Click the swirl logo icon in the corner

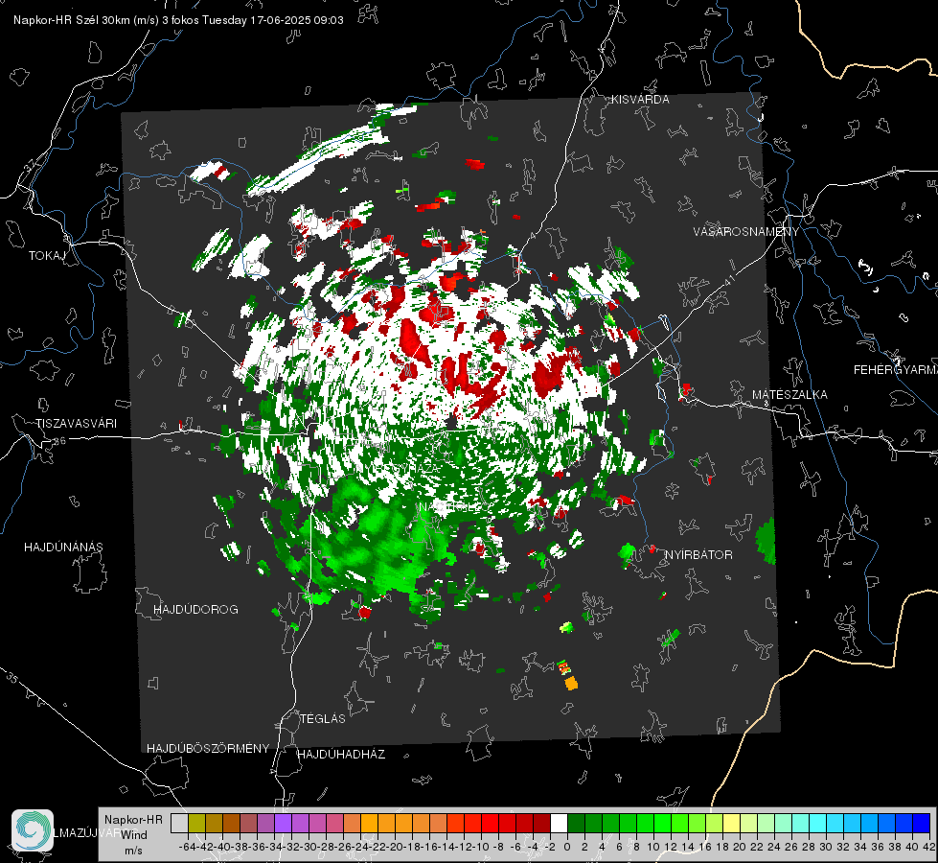click(x=33, y=830)
